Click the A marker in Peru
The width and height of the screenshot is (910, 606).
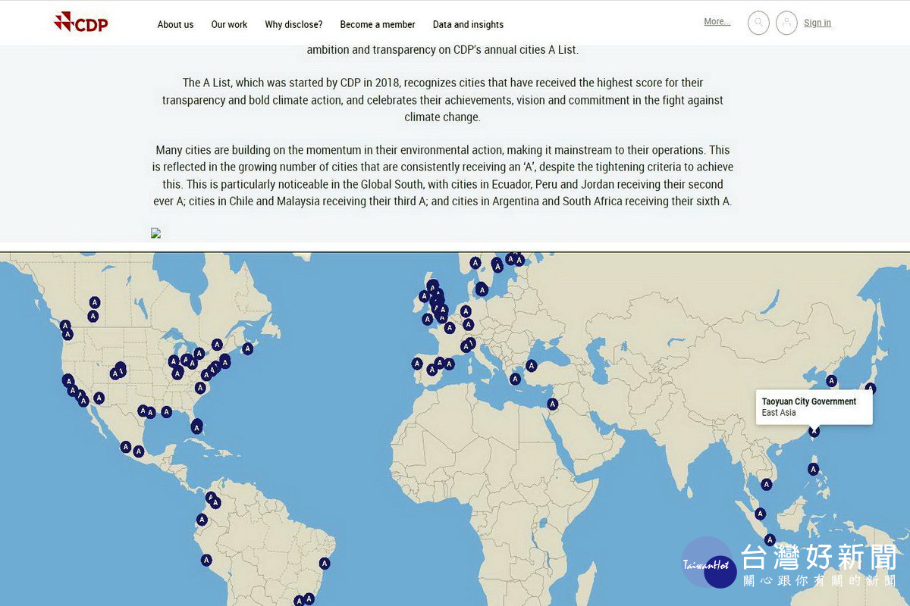pyautogui.click(x=206, y=560)
